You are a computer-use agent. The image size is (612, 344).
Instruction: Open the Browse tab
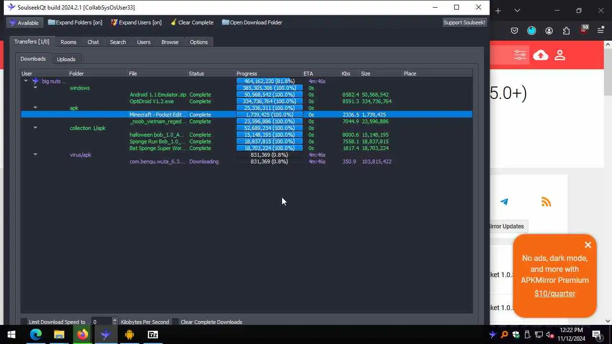pyautogui.click(x=170, y=42)
